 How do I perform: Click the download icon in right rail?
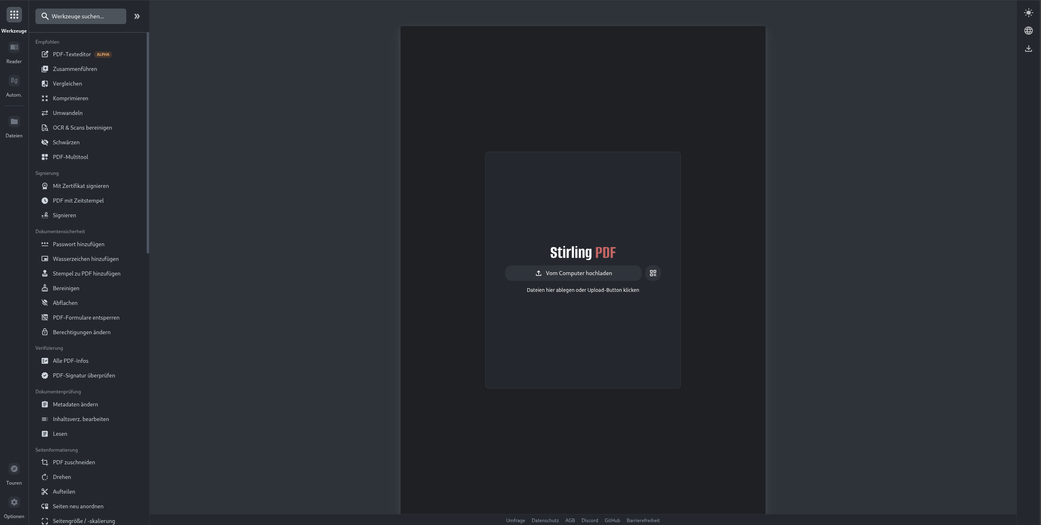pyautogui.click(x=1028, y=49)
